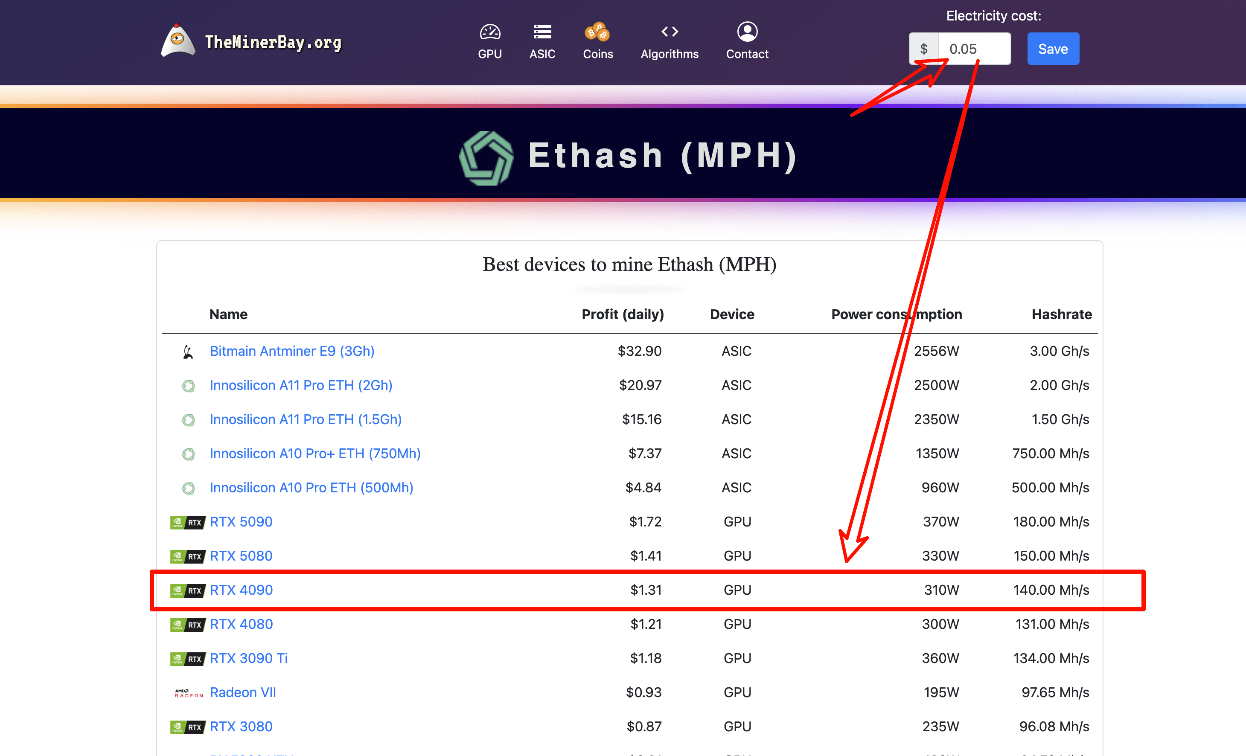Open the Innosilicon A11 Pro ETH (2Gh) link
The height and width of the screenshot is (756, 1246).
(301, 385)
